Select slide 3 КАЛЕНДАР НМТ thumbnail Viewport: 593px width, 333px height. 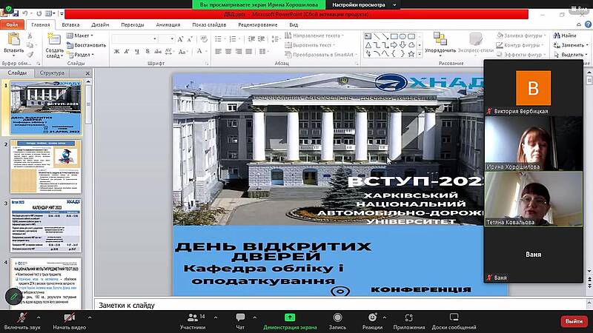pyautogui.click(x=46, y=226)
